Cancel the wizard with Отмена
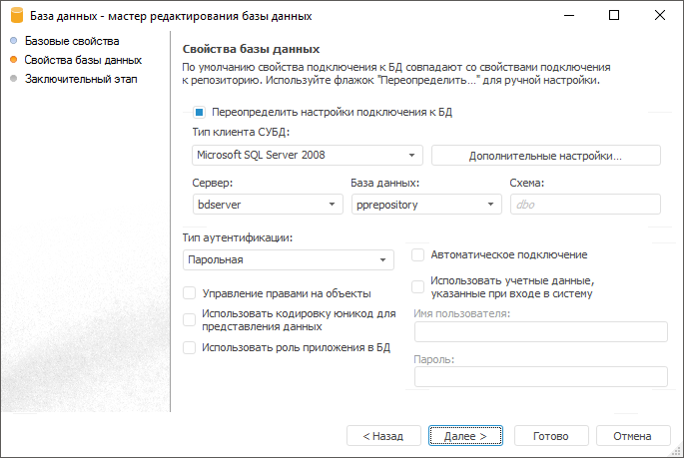 pyautogui.click(x=632, y=436)
